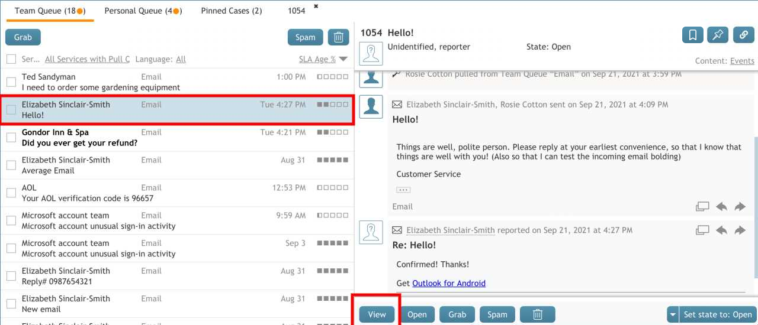
Task: Click the bookmark icon in case header
Action: 692,35
